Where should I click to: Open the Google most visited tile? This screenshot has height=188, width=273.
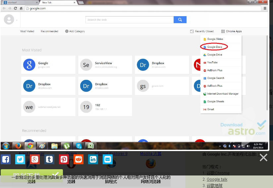pyautogui.click(x=48, y=65)
